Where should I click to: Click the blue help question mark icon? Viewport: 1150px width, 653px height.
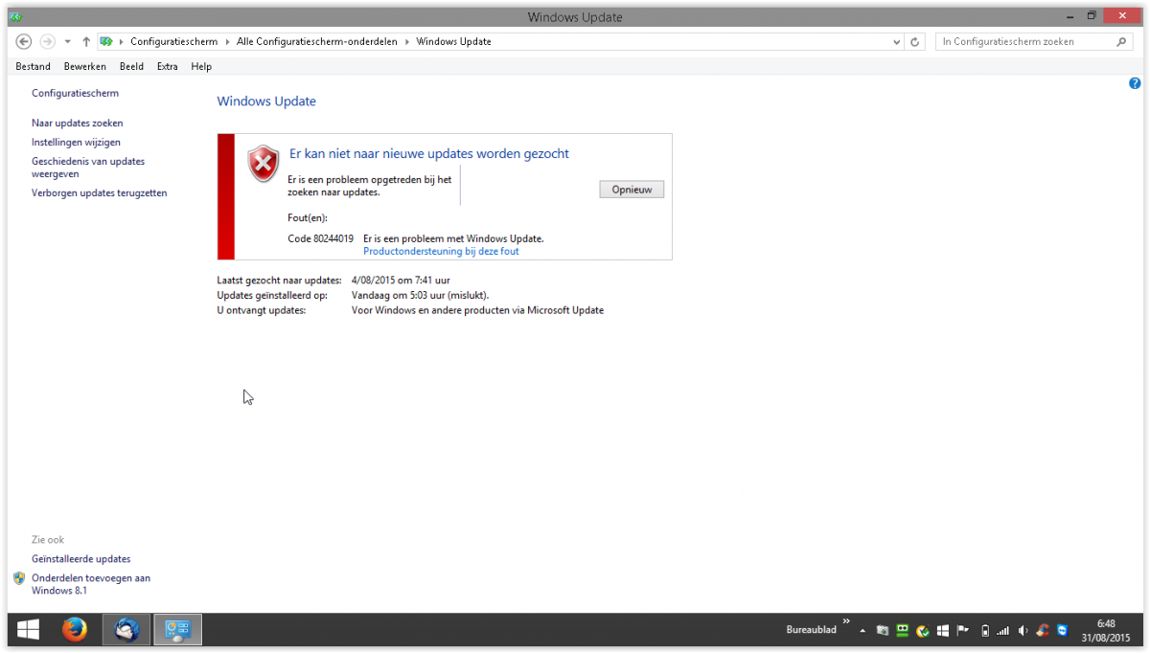[1135, 84]
